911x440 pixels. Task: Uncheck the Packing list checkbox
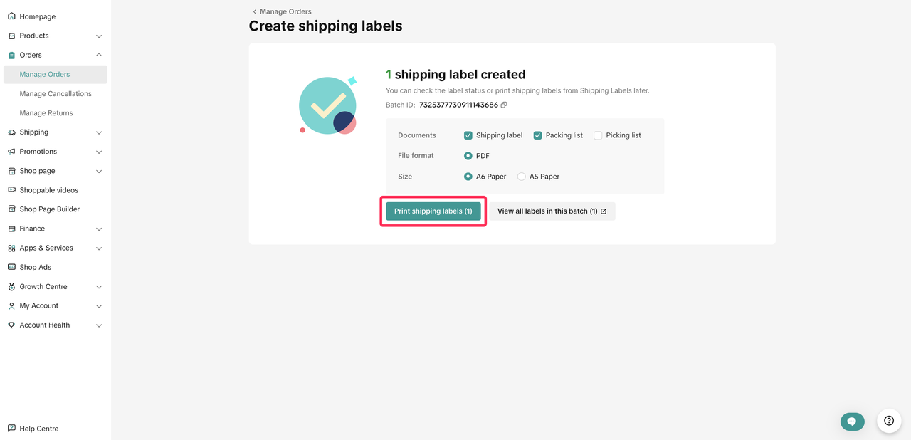(538, 135)
